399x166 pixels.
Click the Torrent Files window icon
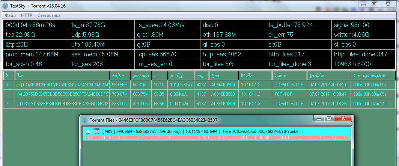click(85, 120)
